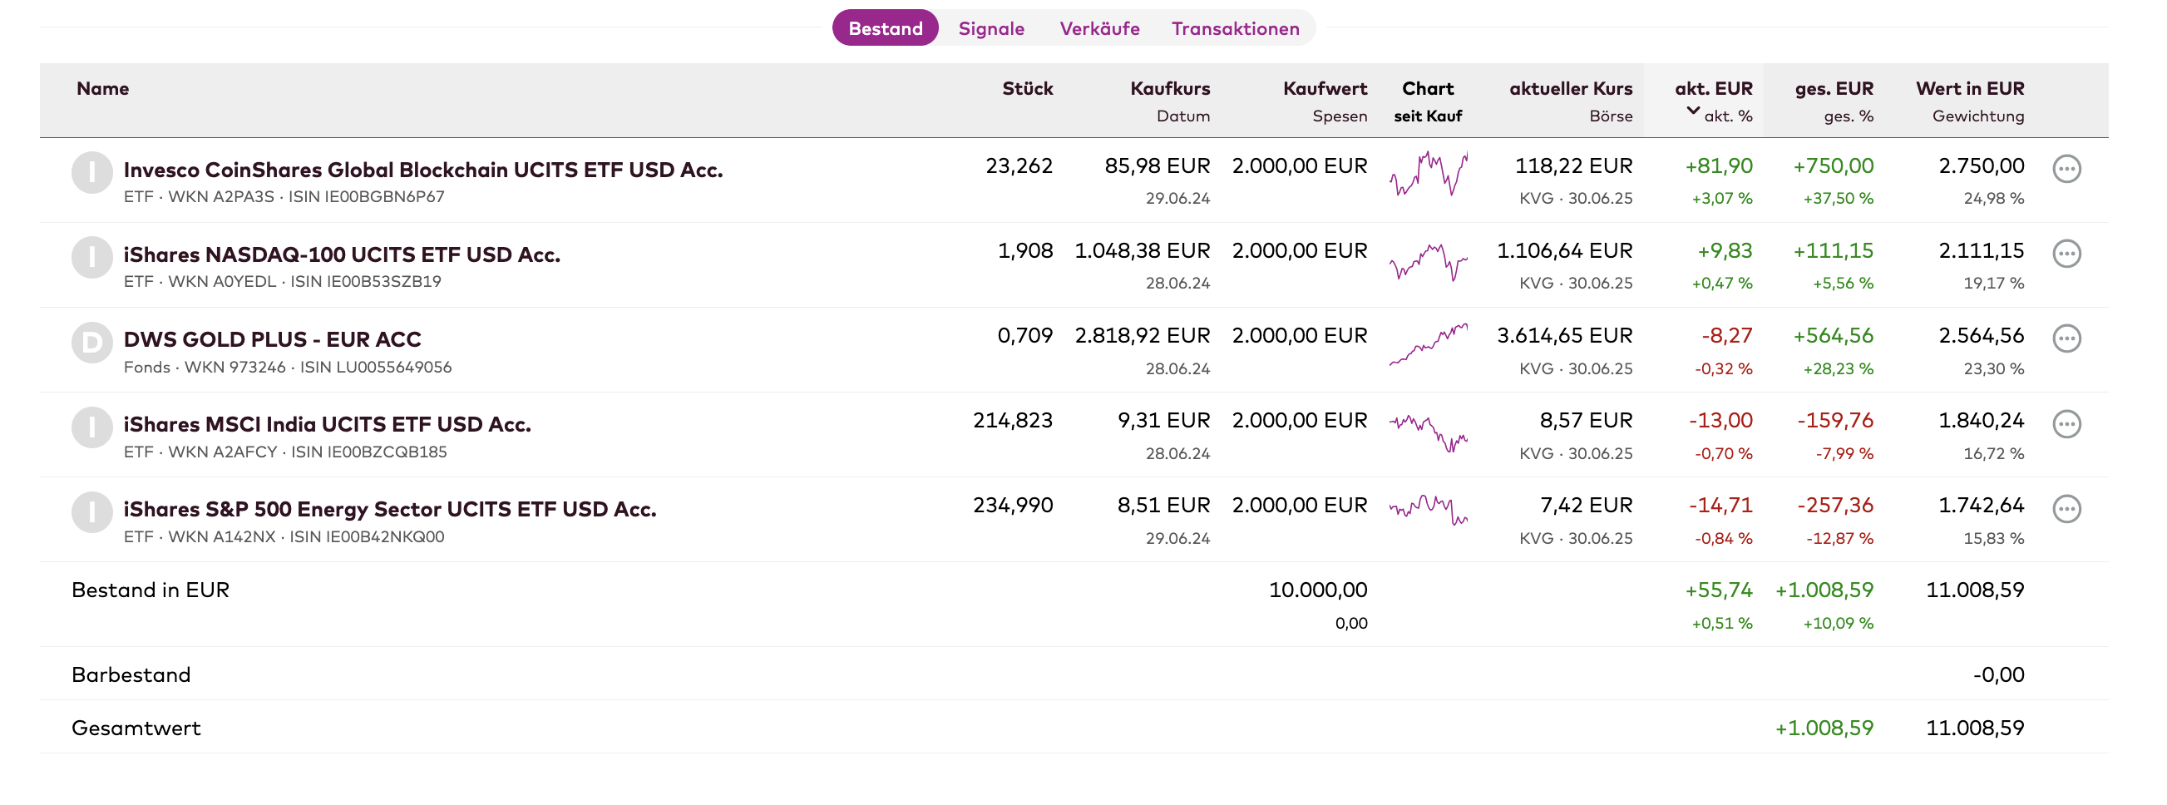Sort table by Wert in EUR column
This screenshot has width=2167, height=805.
pos(1969,88)
